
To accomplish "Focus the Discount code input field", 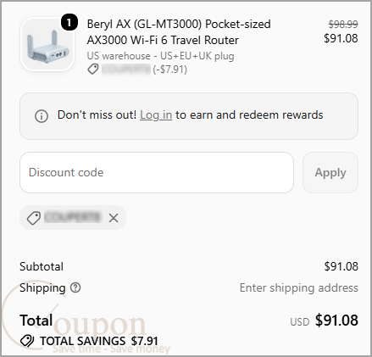I will (x=157, y=172).
